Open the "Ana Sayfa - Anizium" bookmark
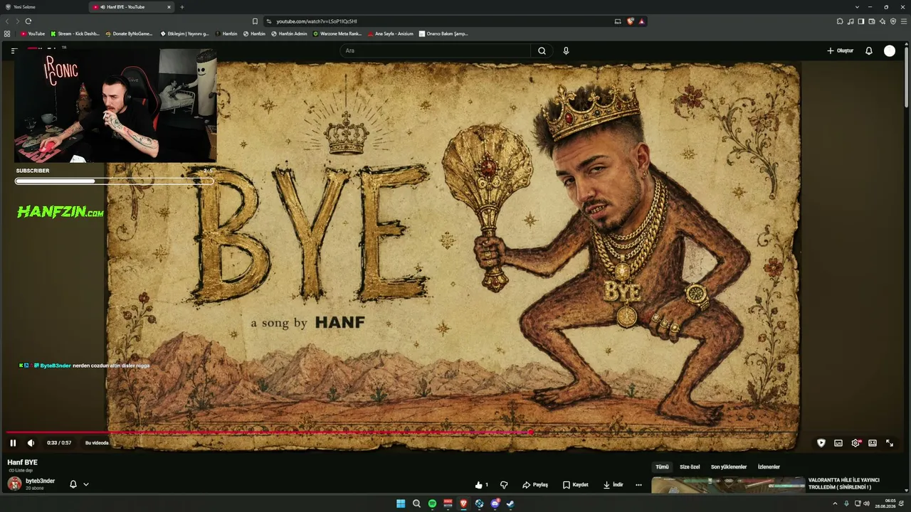This screenshot has height=512, width=911. point(390,33)
